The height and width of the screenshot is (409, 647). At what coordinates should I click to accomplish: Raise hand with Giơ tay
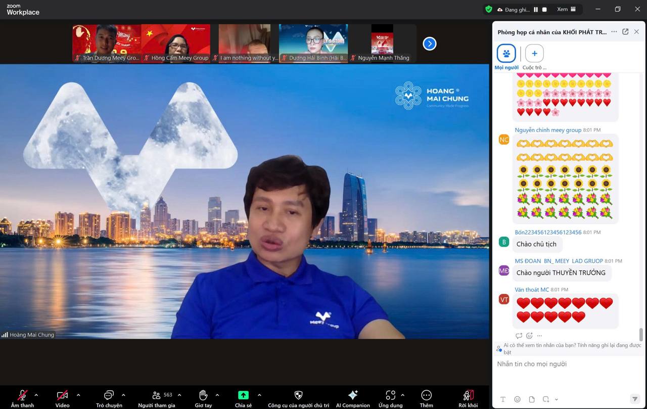click(x=203, y=398)
